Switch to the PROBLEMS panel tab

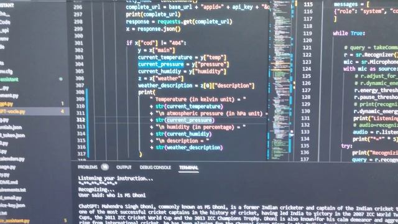click(x=88, y=167)
